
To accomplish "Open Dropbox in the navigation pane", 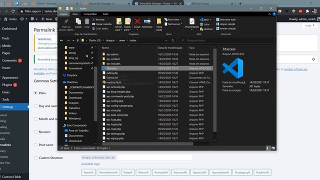I will [x=72, y=75].
